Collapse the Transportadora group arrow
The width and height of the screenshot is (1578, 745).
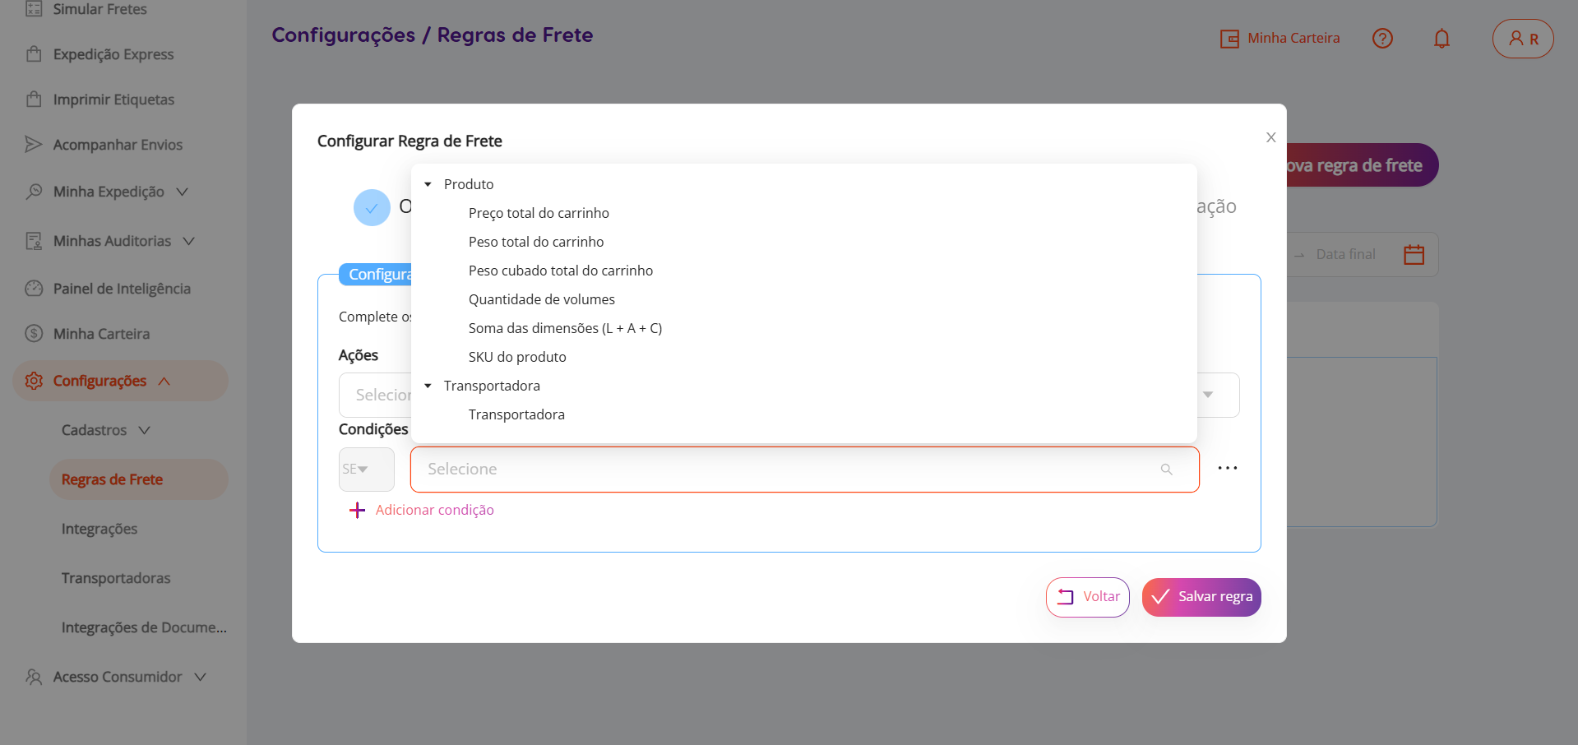click(x=428, y=386)
